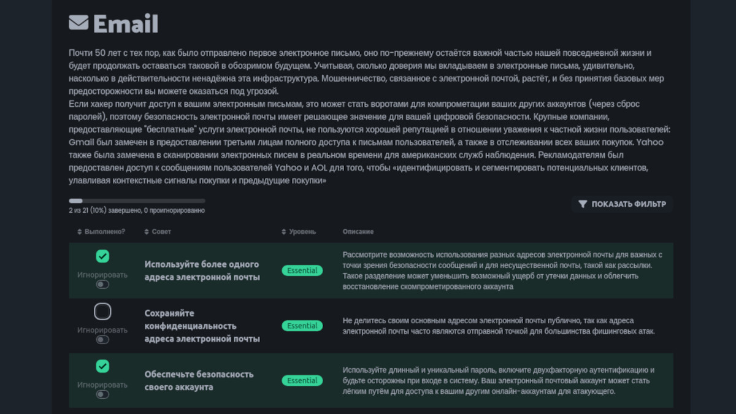This screenshot has height=414, width=736.
Task: Uncheck the "Обеспечьте безопасность своего аккаунта" checkbox
Action: coord(102,366)
